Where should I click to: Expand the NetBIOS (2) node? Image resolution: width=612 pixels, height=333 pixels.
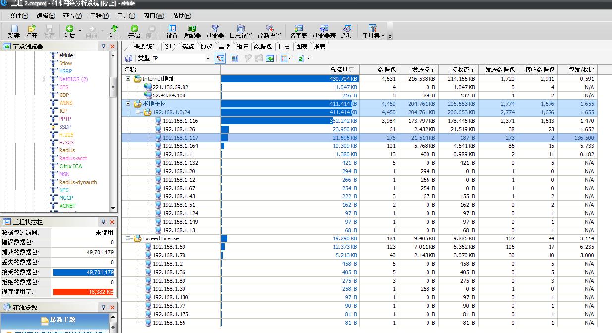coord(44,79)
